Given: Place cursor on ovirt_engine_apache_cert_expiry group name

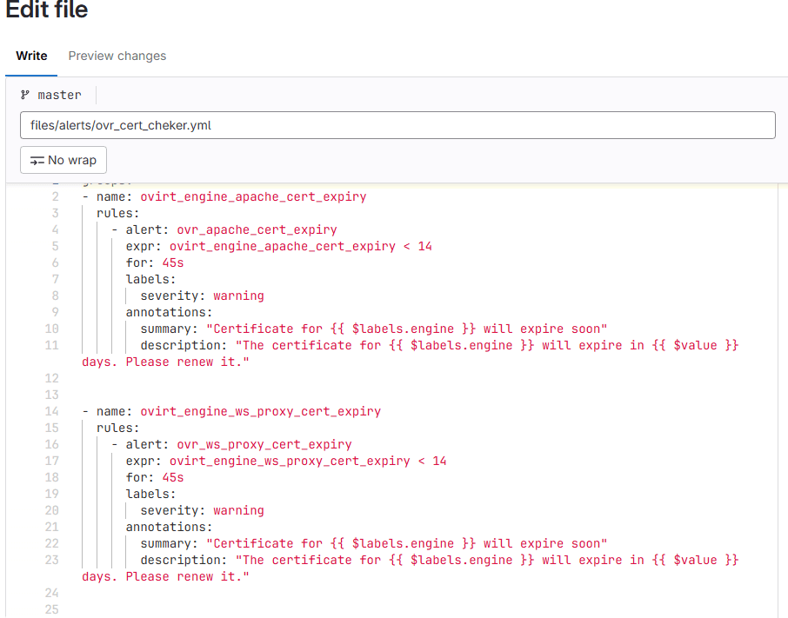Looking at the screenshot, I should (253, 196).
